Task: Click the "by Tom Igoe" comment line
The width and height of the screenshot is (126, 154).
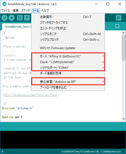Action: coord(12,77)
